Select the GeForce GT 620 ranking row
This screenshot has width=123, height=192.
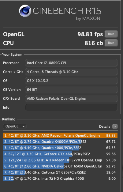click(x=60, y=172)
